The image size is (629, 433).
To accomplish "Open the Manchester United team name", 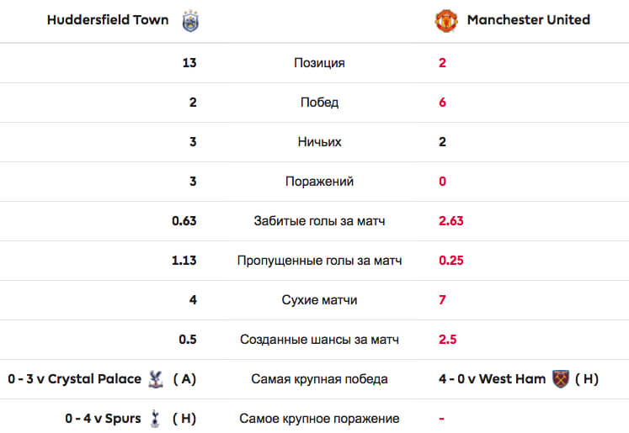I will pyautogui.click(x=528, y=19).
